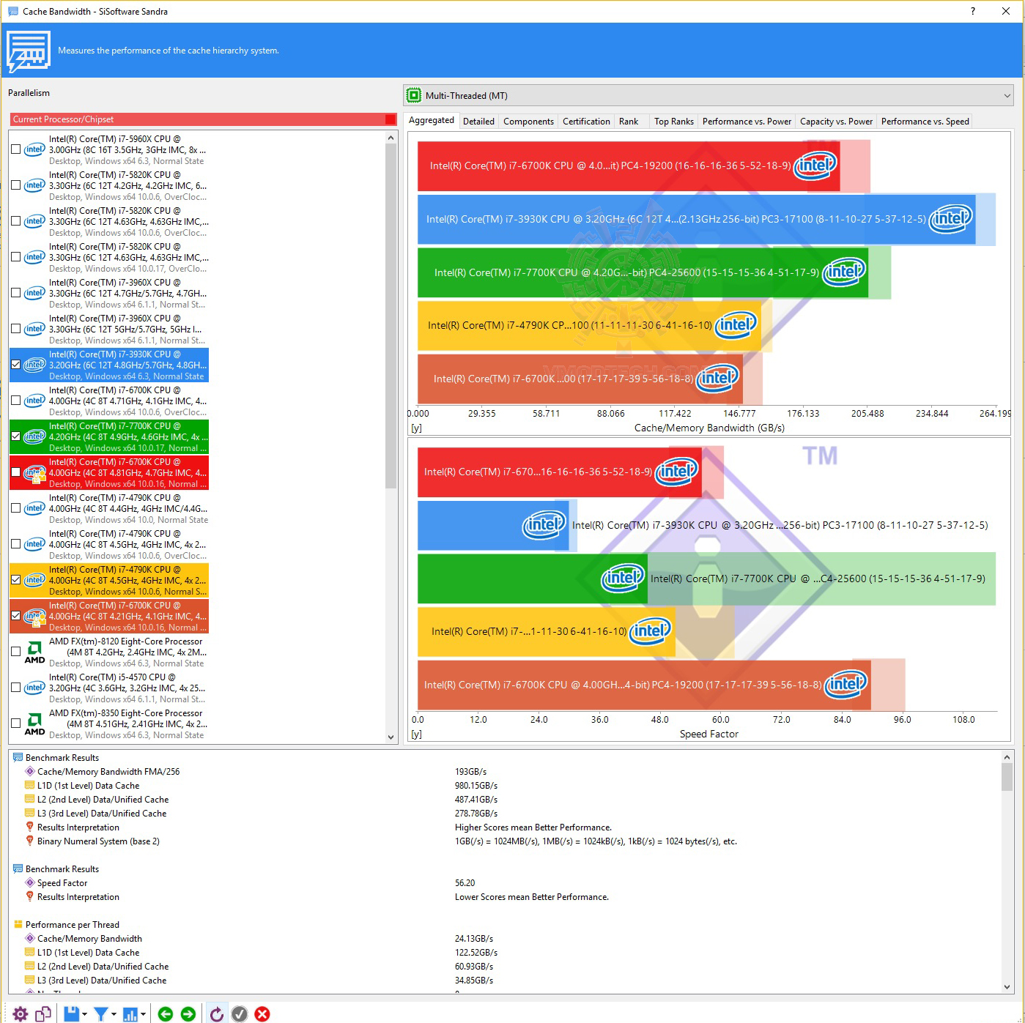This screenshot has width=1025, height=1023.
Task: Open the Multi-Threaded (MT) parallelism dropdown
Action: pos(708,95)
